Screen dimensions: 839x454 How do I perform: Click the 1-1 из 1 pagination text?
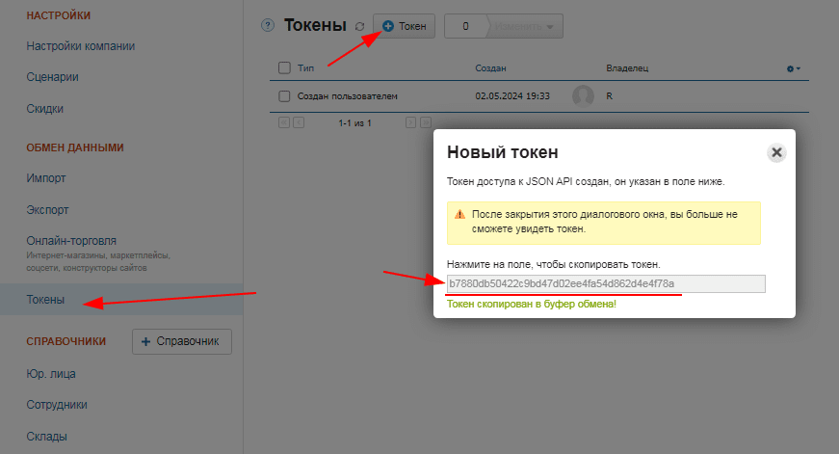point(354,123)
